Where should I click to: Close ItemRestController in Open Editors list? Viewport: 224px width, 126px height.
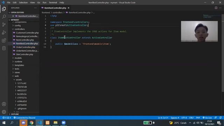pyautogui.click(x=13, y=16)
